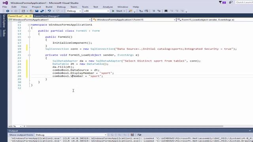This screenshot has width=253, height=142.
Task: Increase the line indent
Action: tap(146, 11)
